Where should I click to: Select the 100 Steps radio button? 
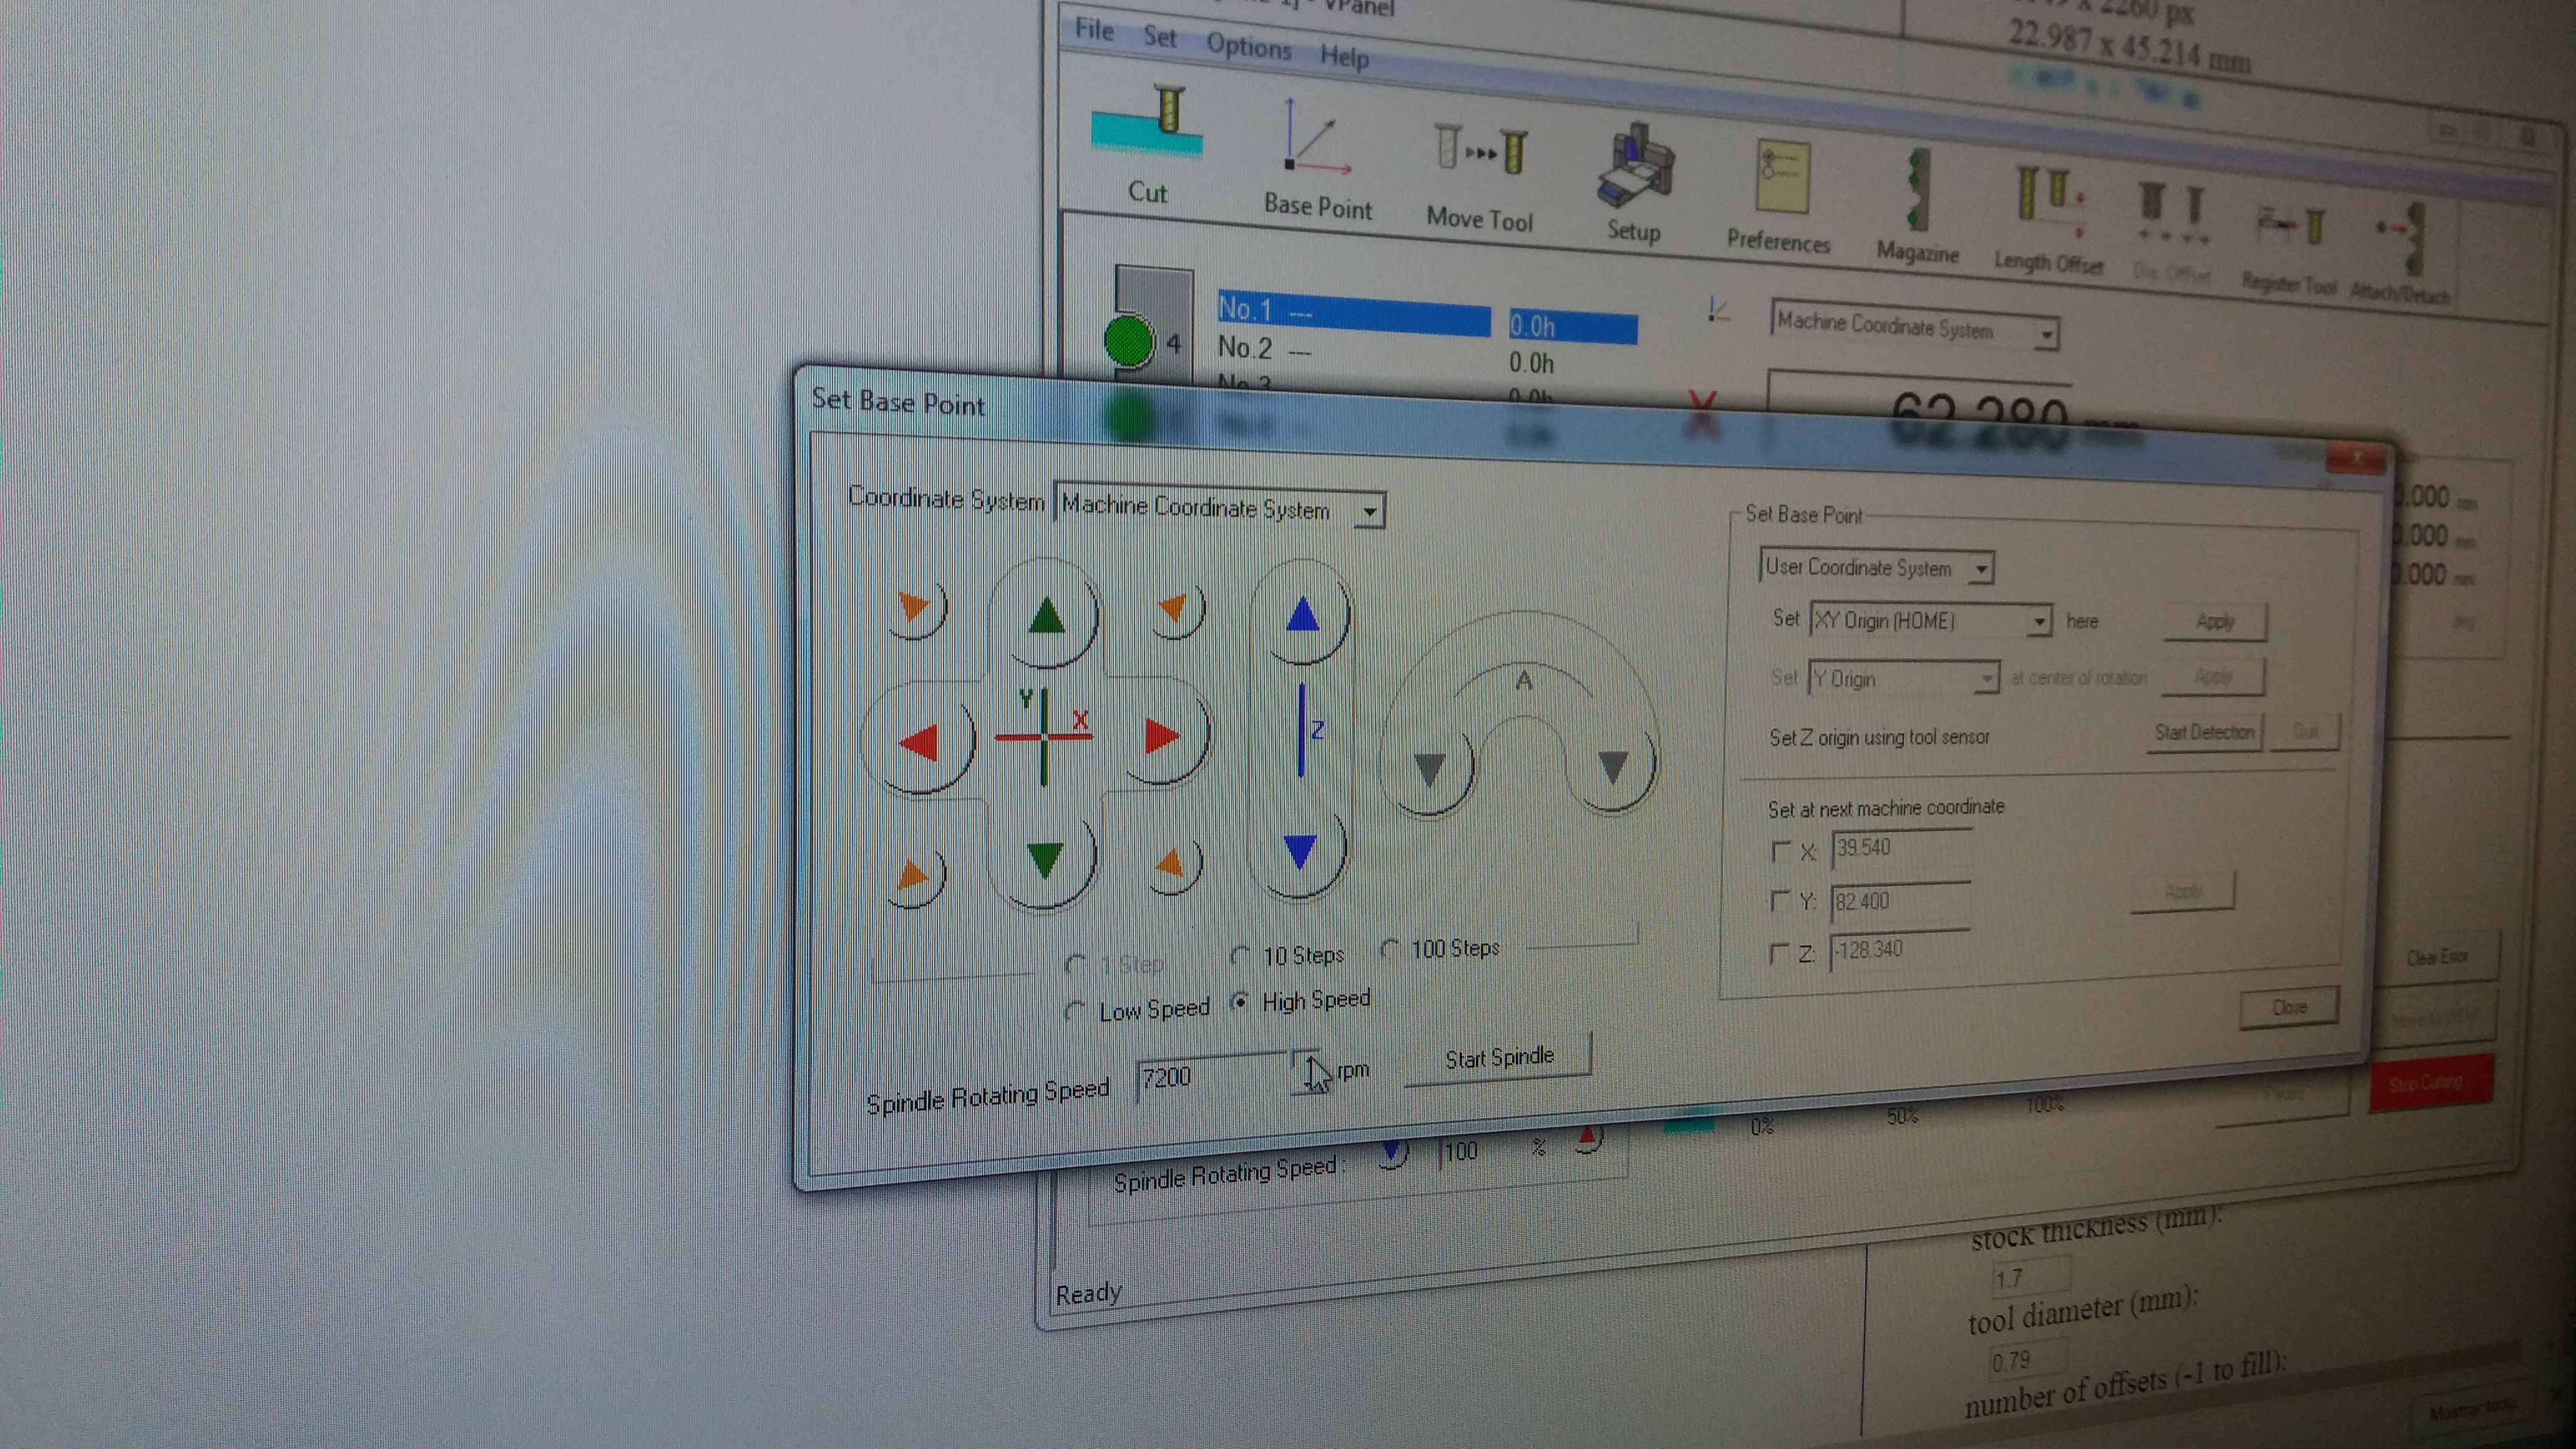(1389, 948)
